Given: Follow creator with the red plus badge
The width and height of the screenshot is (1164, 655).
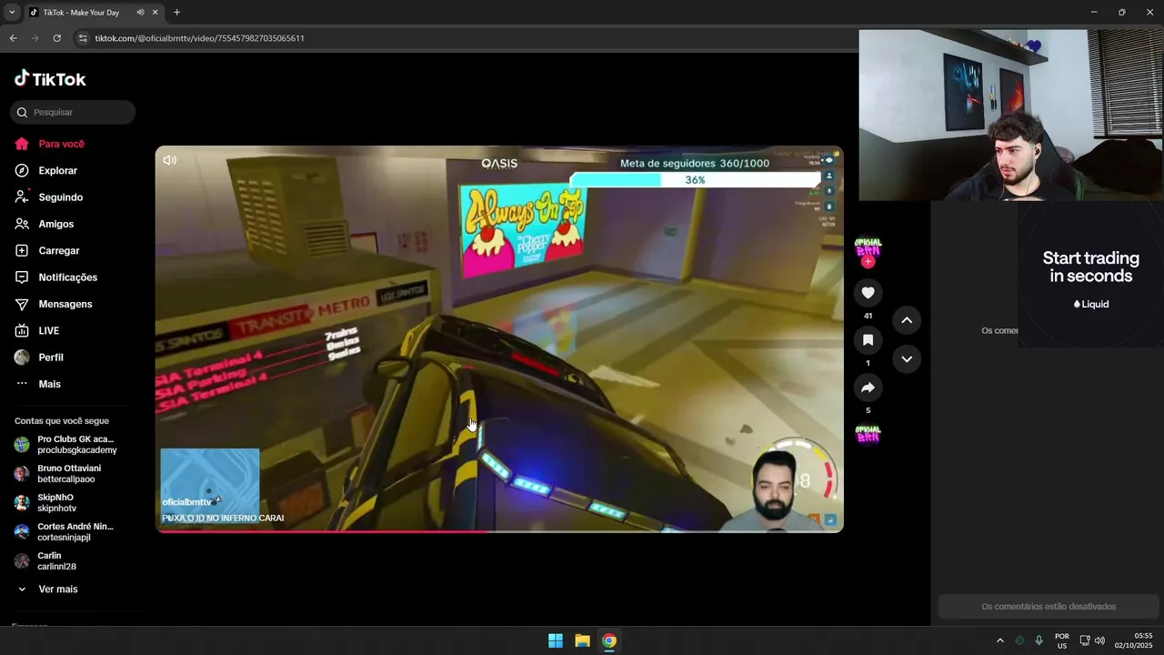Looking at the screenshot, I should pos(868,262).
